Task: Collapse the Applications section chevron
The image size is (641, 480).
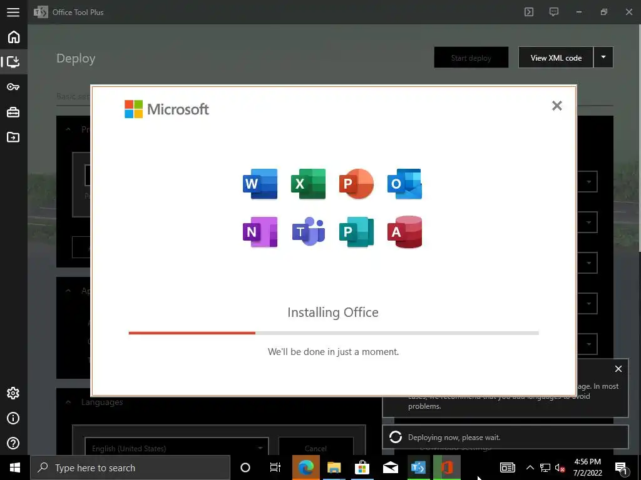Action: click(68, 291)
